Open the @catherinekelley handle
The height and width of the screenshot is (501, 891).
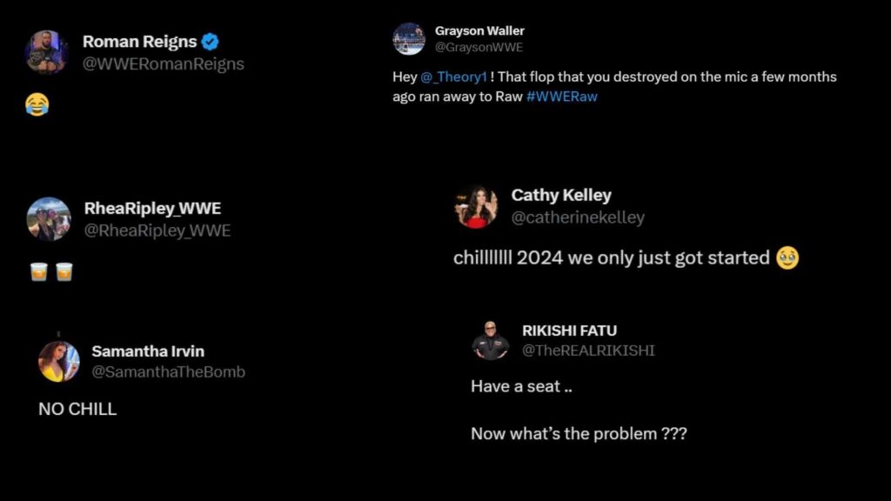pyautogui.click(x=578, y=217)
